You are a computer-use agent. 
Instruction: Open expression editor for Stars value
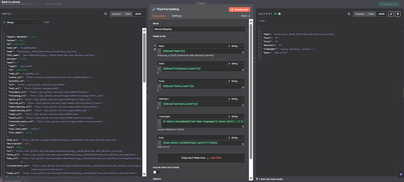pos(243,70)
